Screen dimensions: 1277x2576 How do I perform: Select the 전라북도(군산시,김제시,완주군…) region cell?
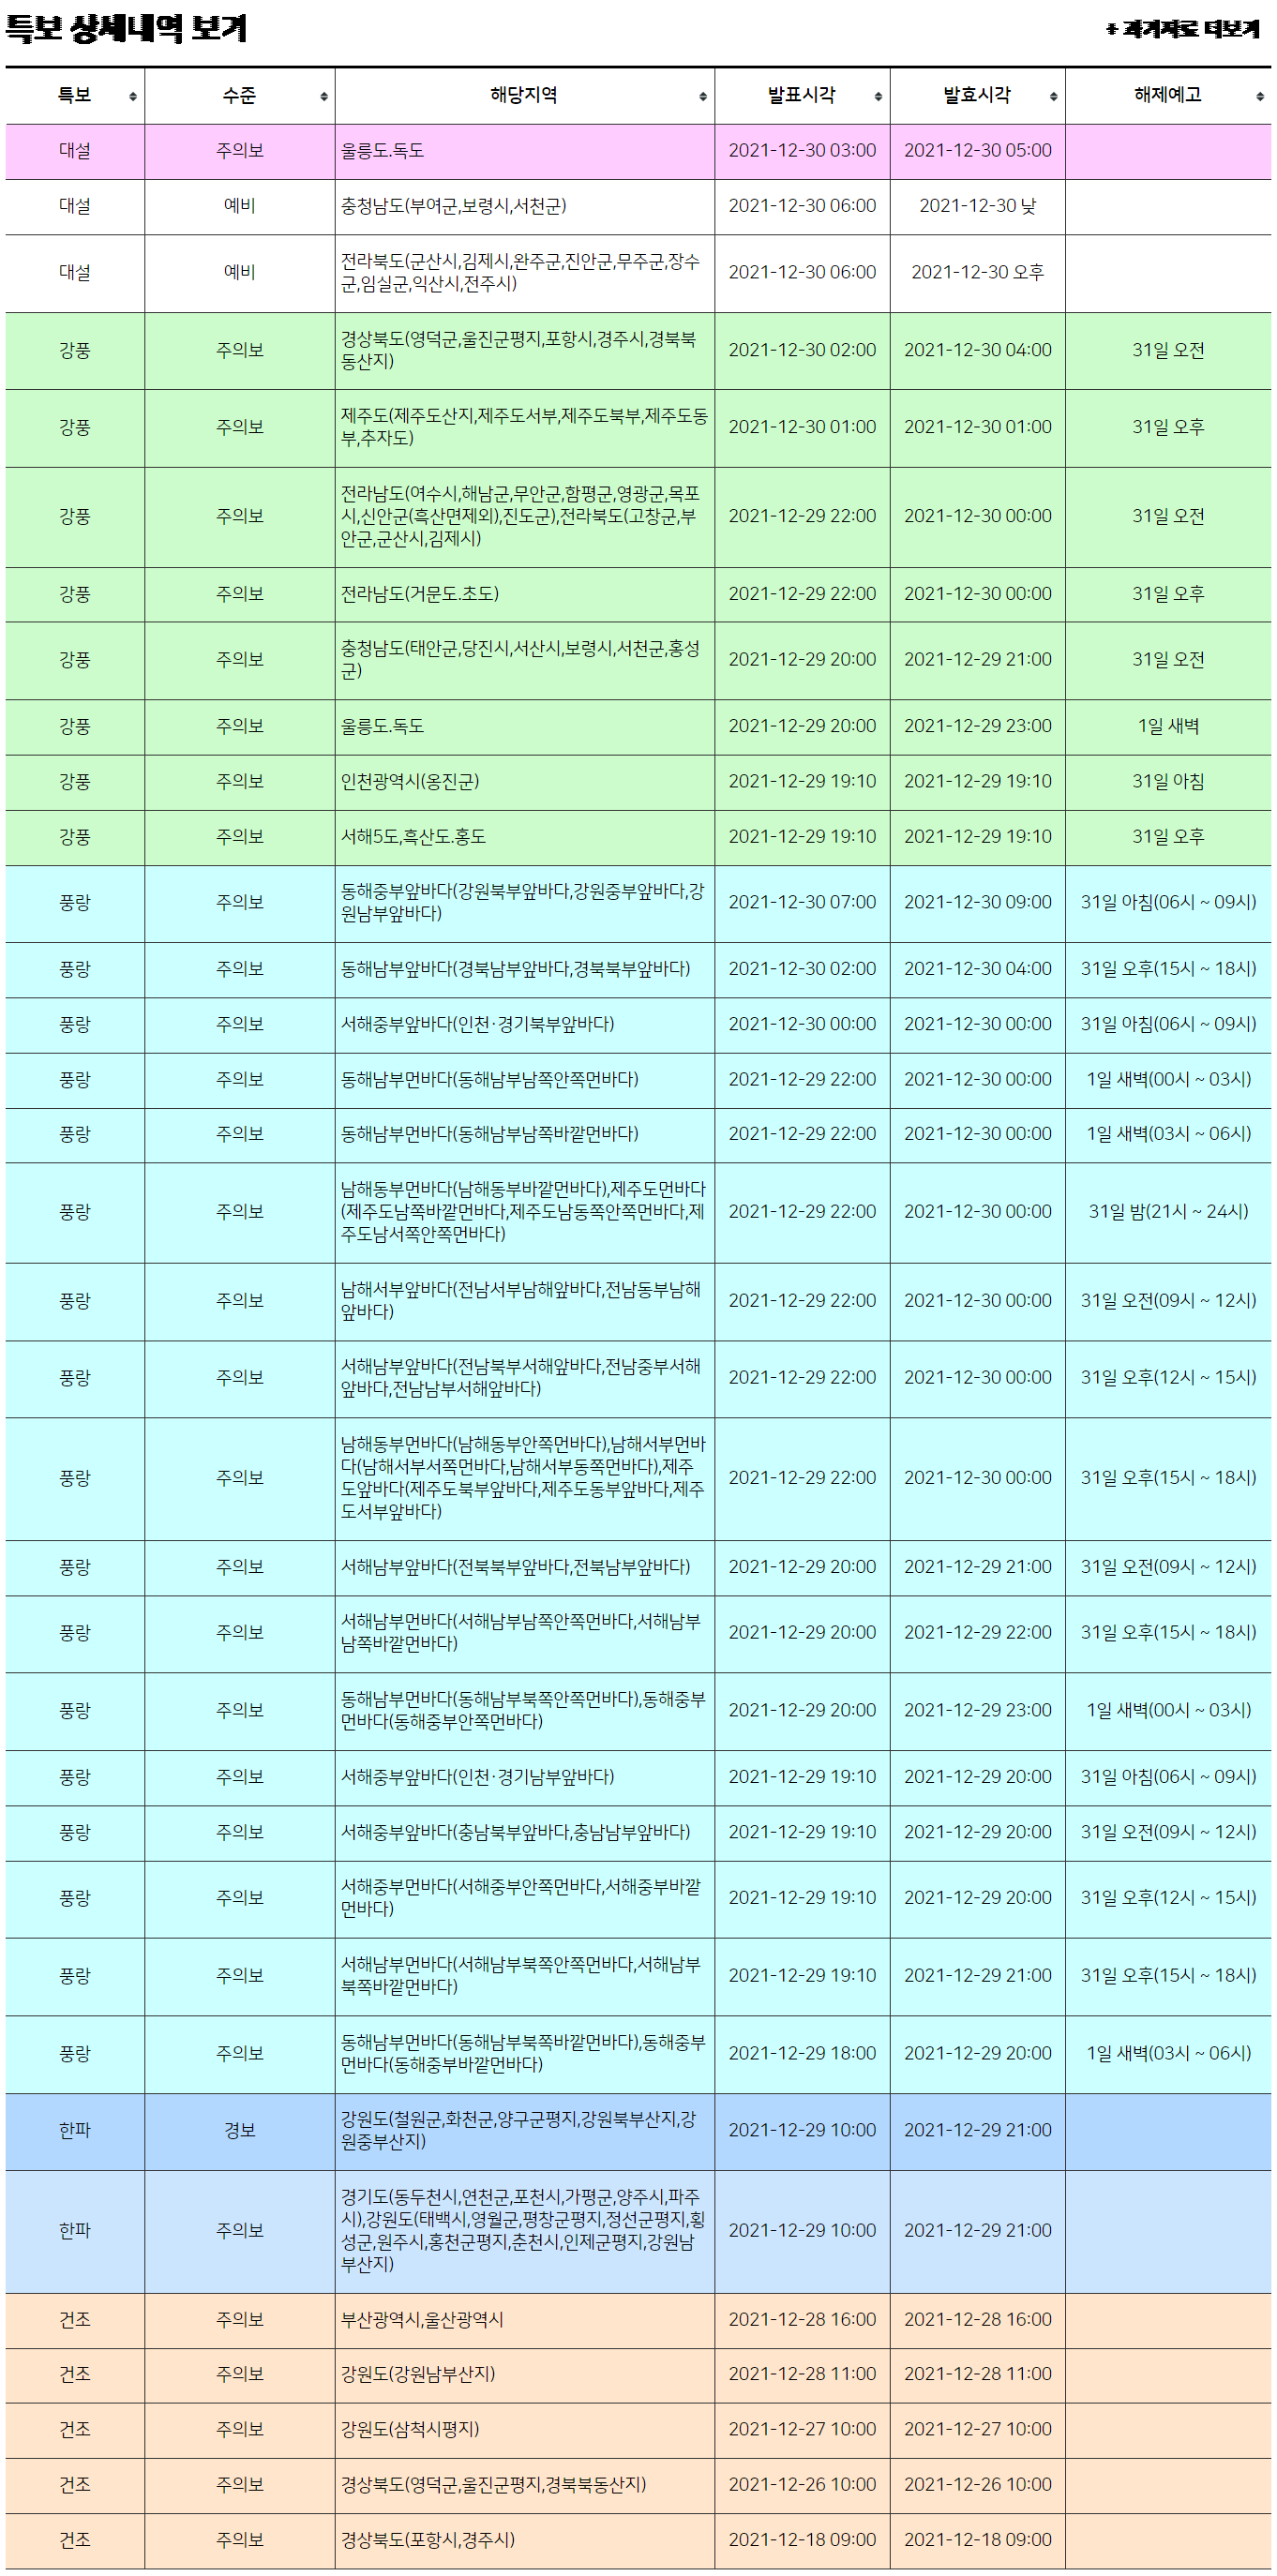click(525, 273)
